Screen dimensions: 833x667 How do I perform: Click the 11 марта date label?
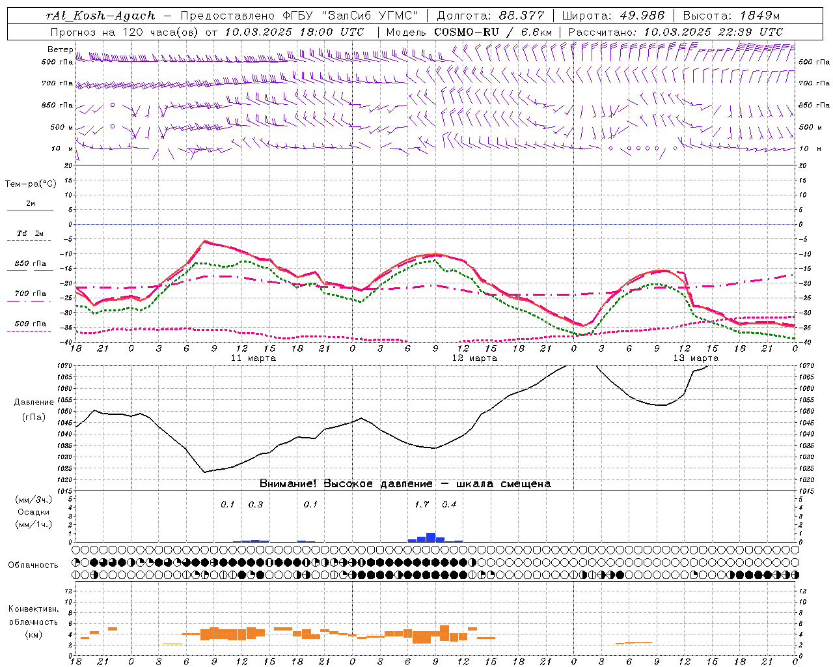tap(253, 358)
